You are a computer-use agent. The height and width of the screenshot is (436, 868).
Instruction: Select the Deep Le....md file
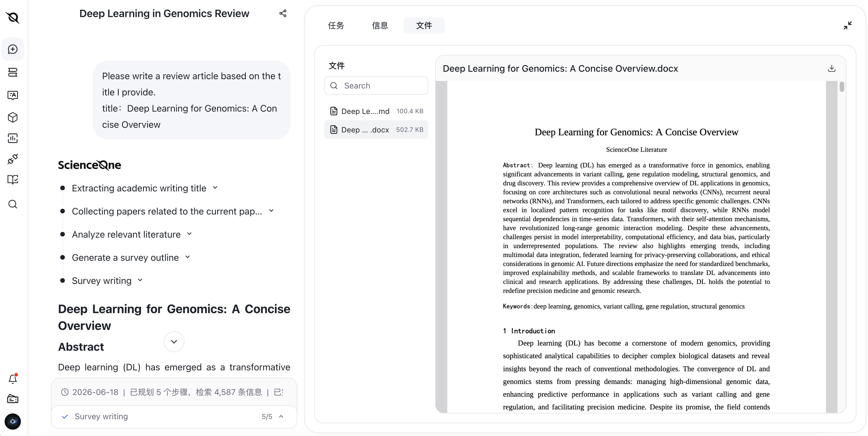pos(376,111)
